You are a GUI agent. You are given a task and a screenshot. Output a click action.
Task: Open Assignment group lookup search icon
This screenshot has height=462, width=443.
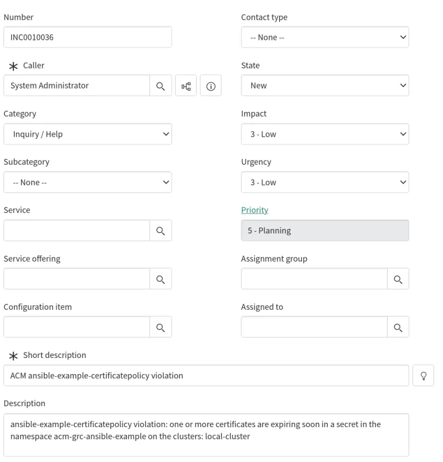pos(398,279)
